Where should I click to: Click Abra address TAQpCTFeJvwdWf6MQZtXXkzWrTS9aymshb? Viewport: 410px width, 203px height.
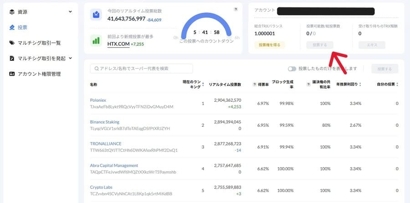click(x=133, y=172)
